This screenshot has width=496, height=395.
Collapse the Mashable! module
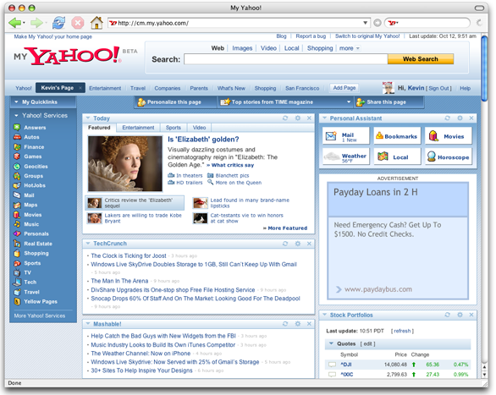(88, 324)
